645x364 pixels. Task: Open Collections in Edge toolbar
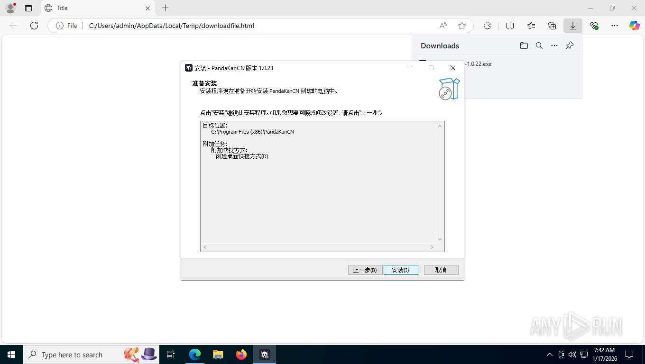pos(552,26)
